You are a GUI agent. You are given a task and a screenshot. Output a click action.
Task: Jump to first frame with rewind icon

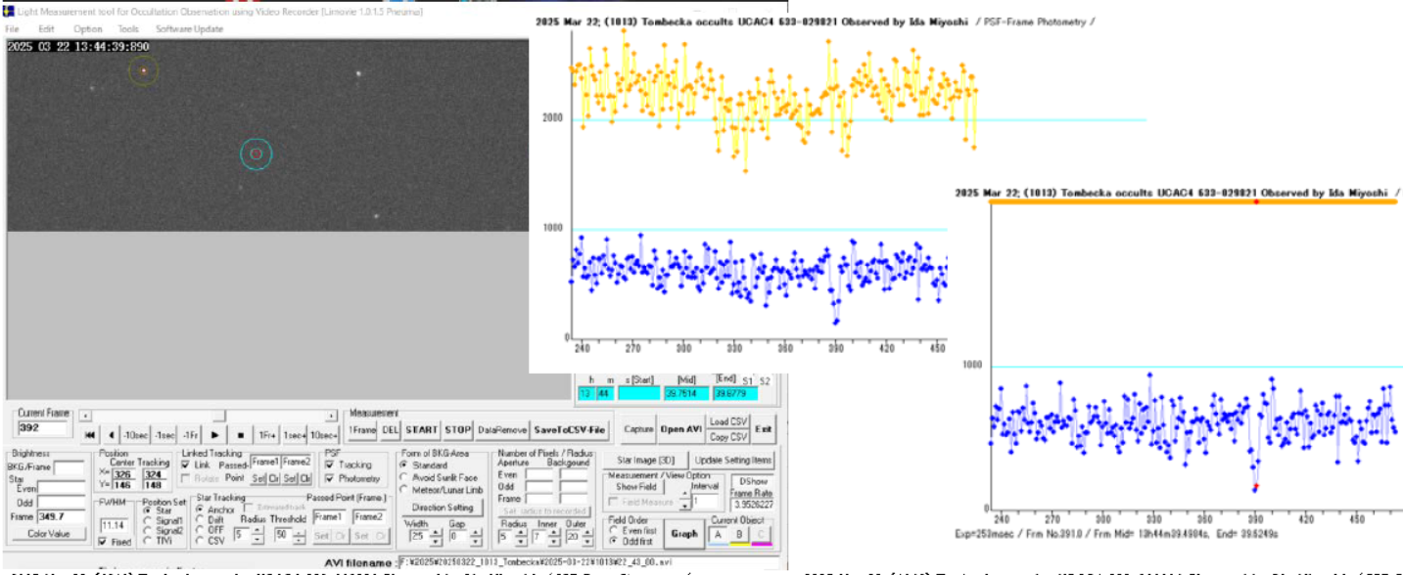(89, 434)
